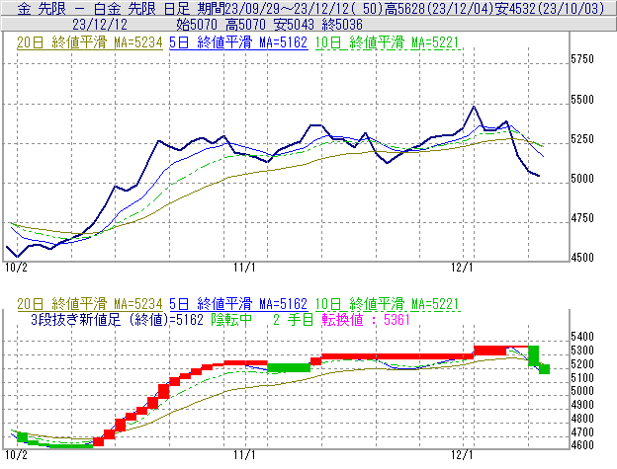Click the 12/1 date label under top chart
The height and width of the screenshot is (469, 617).
pyautogui.click(x=462, y=268)
